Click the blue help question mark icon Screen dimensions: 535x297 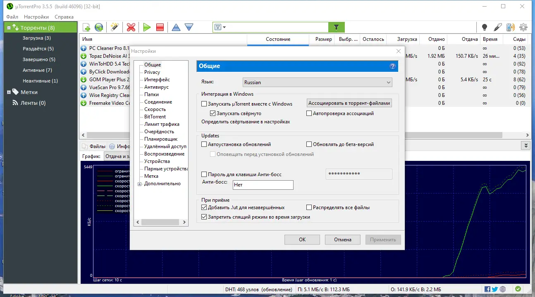(x=393, y=66)
